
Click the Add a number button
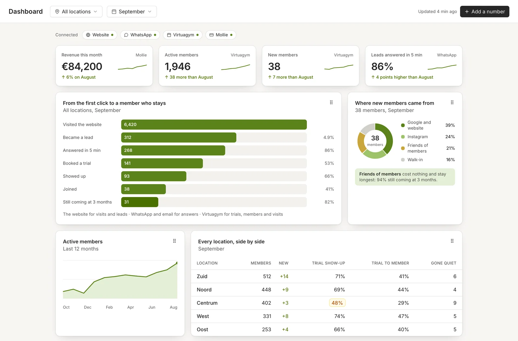point(485,12)
